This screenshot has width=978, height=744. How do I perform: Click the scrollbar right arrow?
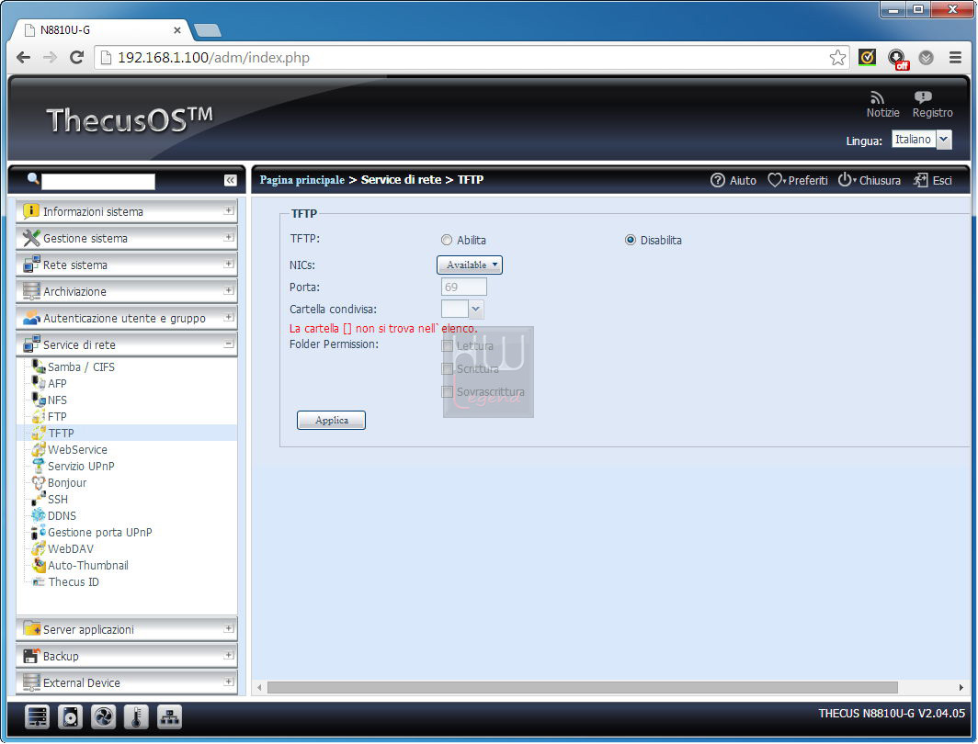[x=961, y=687]
